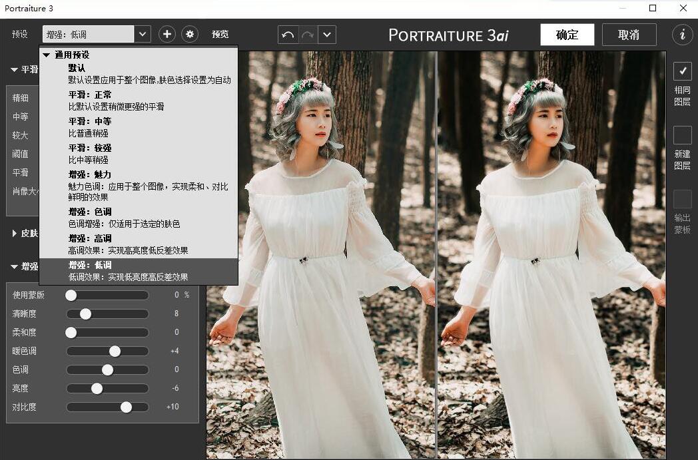Click the processed preview image on right
Image resolution: width=698 pixels, height=460 pixels.
[x=551, y=254]
